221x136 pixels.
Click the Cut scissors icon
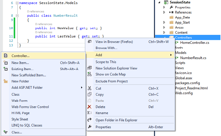pos(90,88)
